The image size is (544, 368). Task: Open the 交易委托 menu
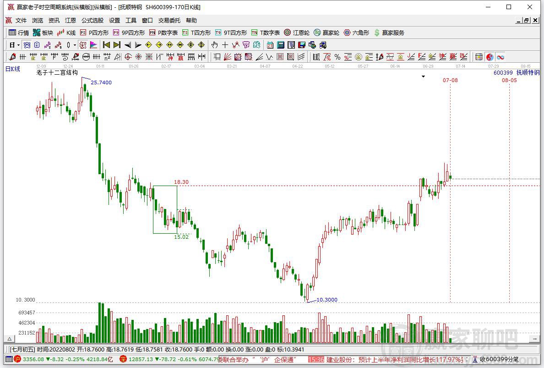(x=169, y=21)
